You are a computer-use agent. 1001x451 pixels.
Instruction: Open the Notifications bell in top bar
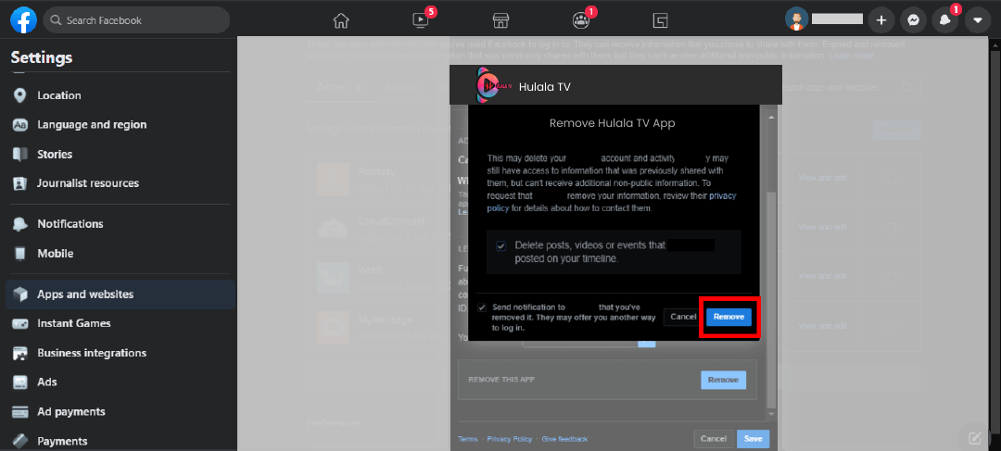point(945,20)
